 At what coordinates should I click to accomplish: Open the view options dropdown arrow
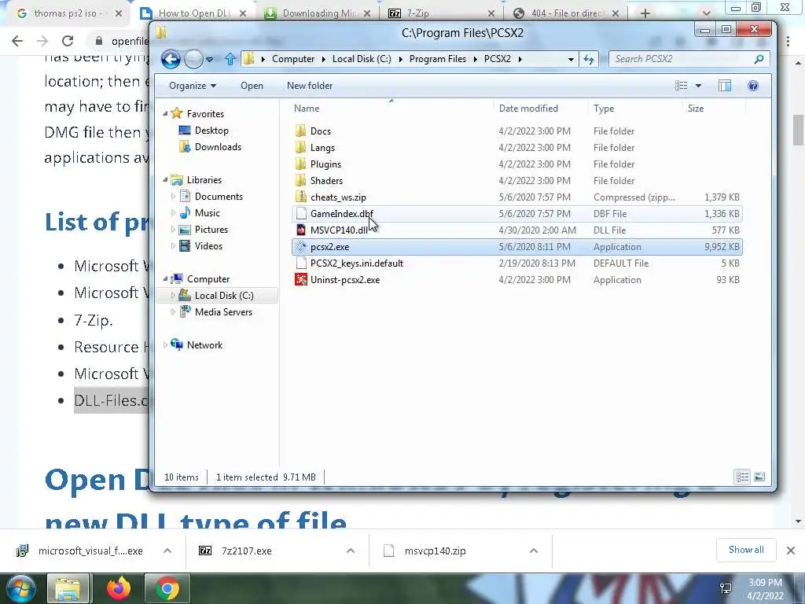coord(698,86)
